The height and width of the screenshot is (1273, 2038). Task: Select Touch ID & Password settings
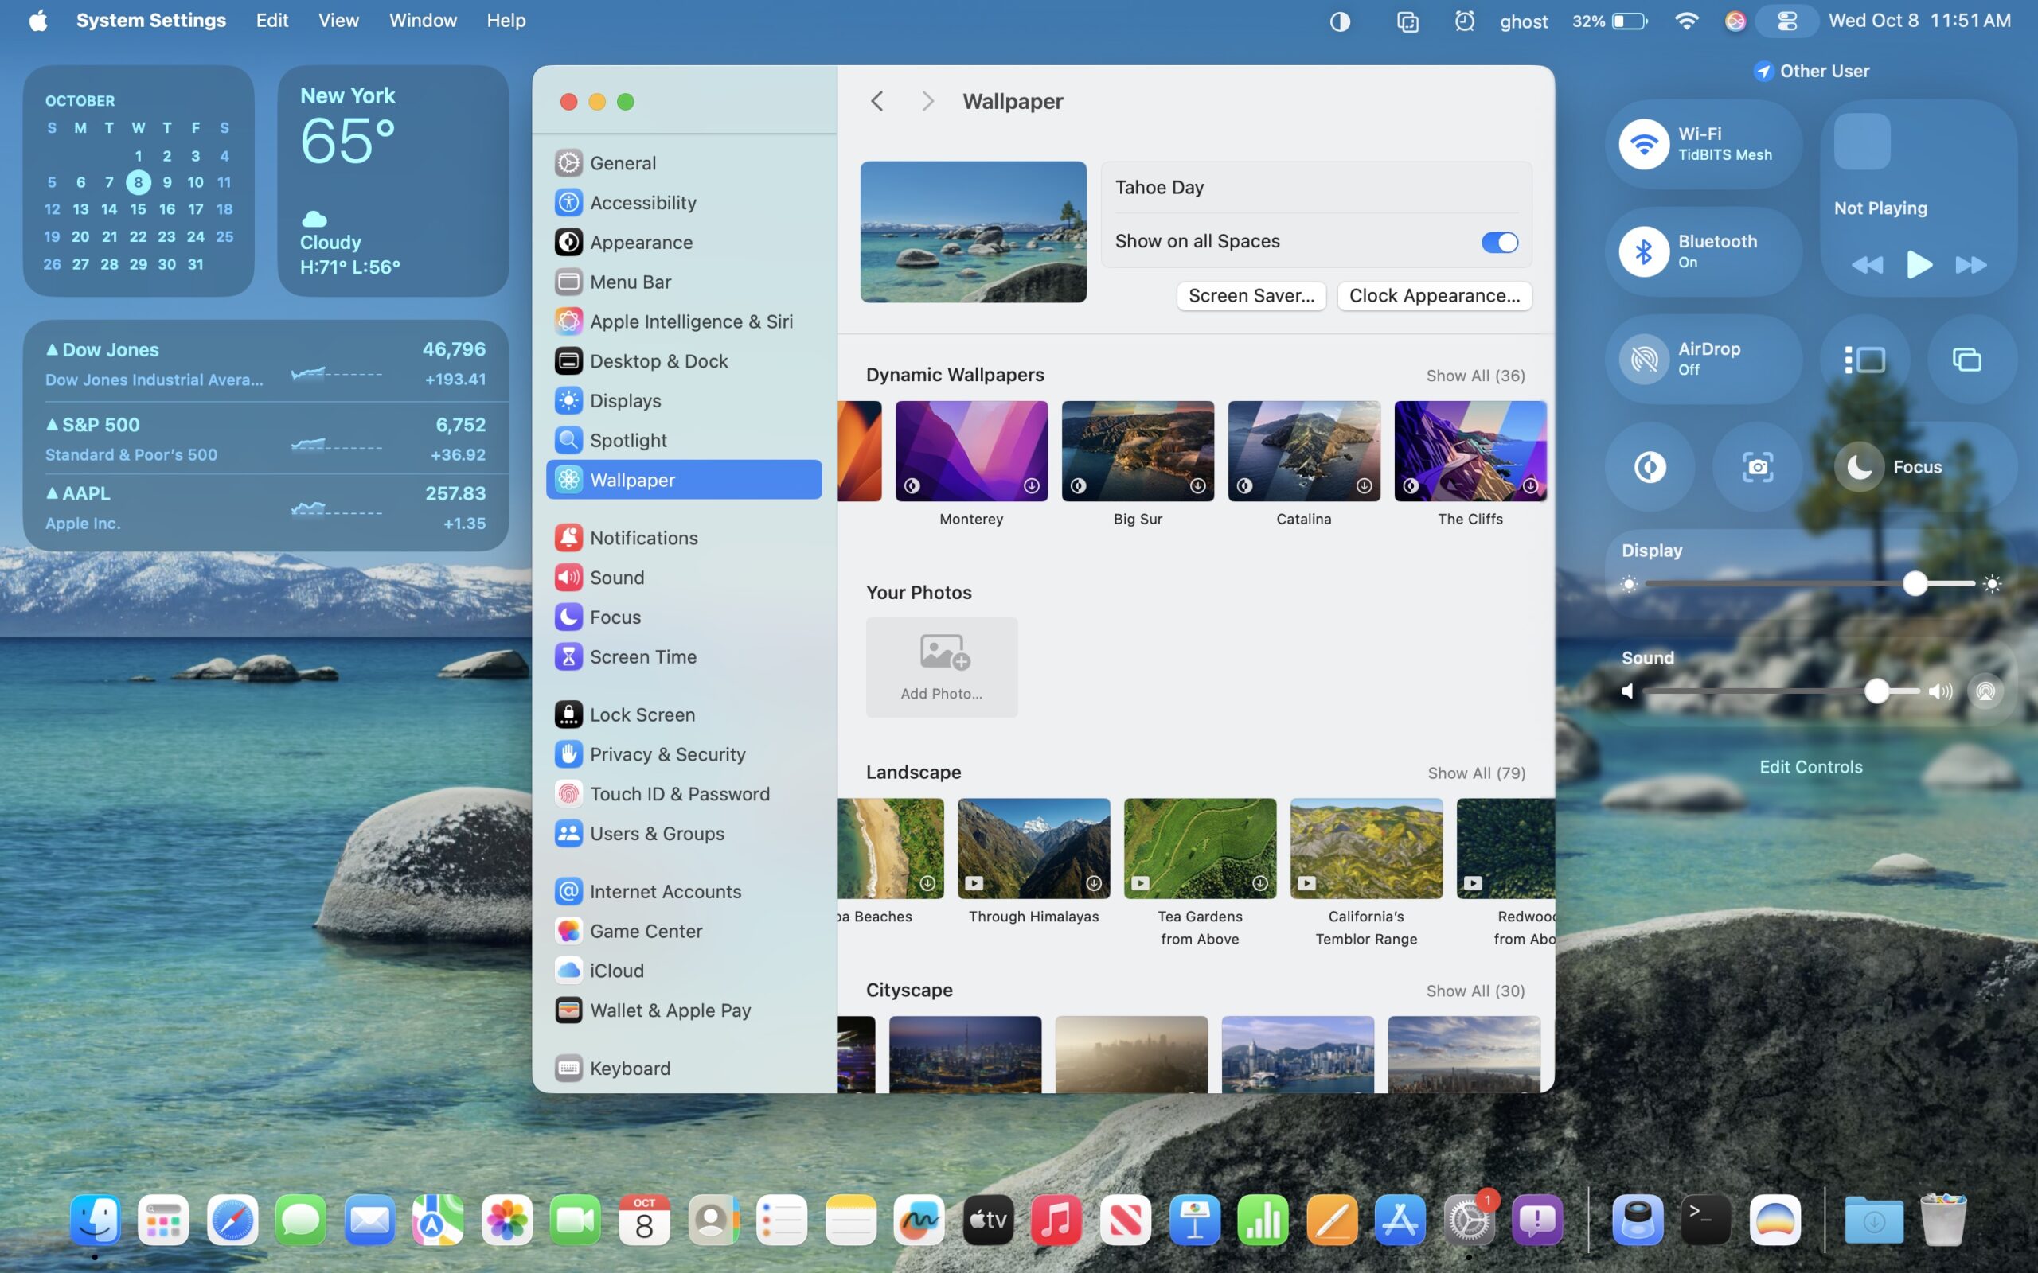679,793
